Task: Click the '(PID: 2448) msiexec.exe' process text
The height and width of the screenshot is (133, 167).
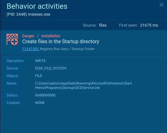Action: click(x=29, y=14)
